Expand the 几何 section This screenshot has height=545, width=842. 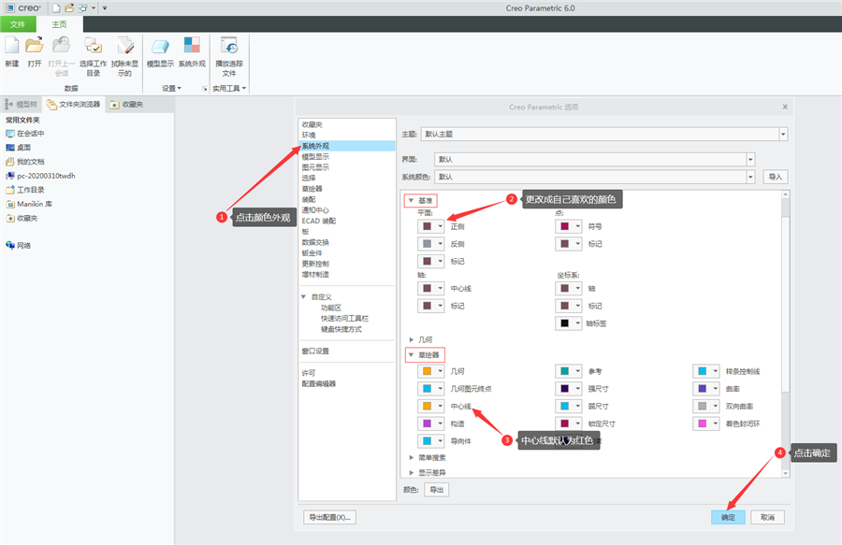[x=412, y=339]
